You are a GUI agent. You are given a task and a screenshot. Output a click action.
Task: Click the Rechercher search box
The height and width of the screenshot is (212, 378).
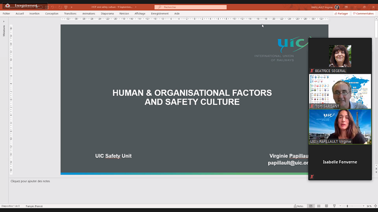[x=190, y=7]
